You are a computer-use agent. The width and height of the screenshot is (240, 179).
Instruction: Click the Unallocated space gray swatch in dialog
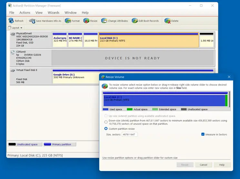click(184, 109)
